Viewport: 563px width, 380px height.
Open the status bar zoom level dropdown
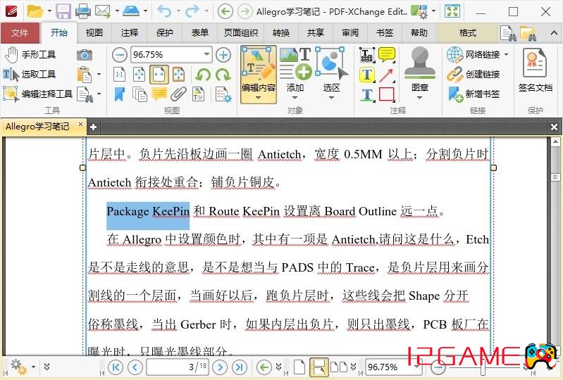(416, 367)
